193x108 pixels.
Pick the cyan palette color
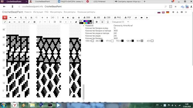(87, 23)
